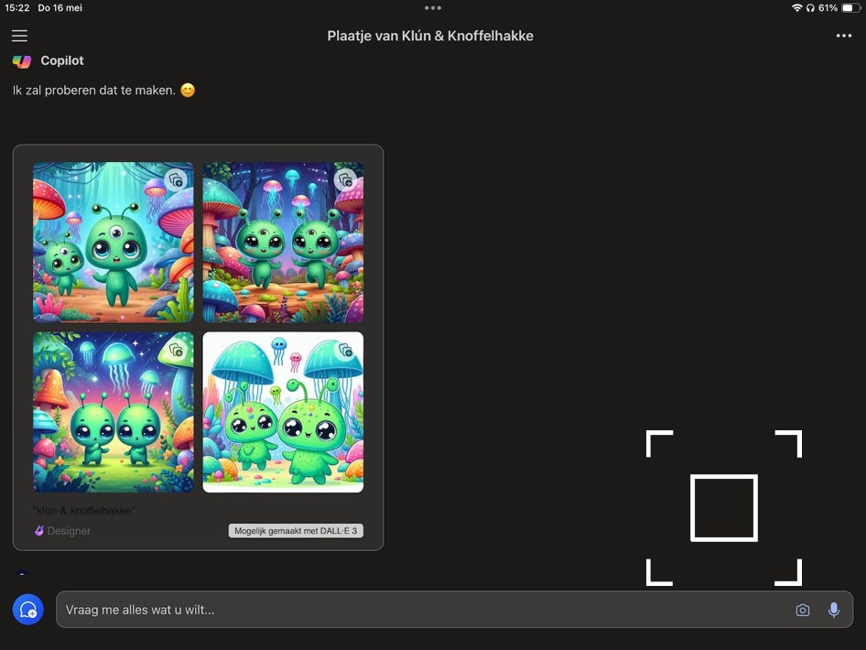Viewport: 866px width, 650px height.
Task: Open the image of two aliens under starry sky
Action: (x=114, y=412)
